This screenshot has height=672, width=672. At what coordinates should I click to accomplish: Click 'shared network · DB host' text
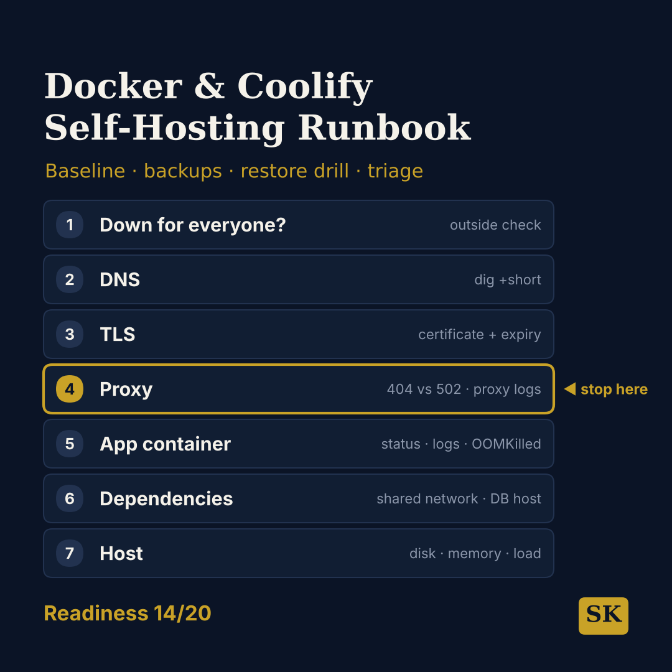[x=459, y=499]
